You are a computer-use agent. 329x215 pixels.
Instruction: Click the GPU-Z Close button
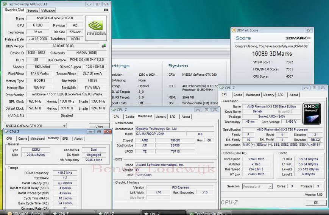pyautogui.click(x=99, y=126)
